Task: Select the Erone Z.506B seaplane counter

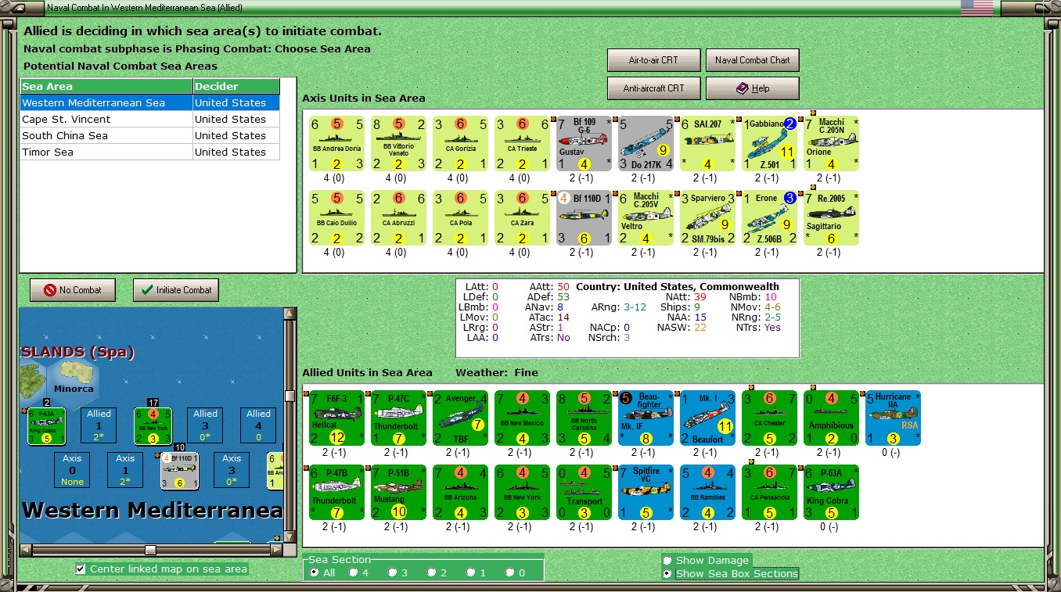Action: click(x=769, y=218)
